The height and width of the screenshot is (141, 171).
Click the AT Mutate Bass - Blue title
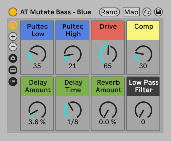[56, 12]
